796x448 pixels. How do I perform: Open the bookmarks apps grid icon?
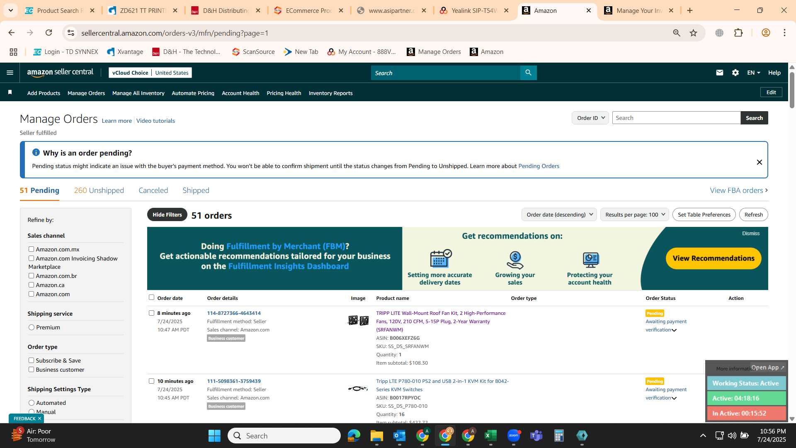pyautogui.click(x=13, y=52)
